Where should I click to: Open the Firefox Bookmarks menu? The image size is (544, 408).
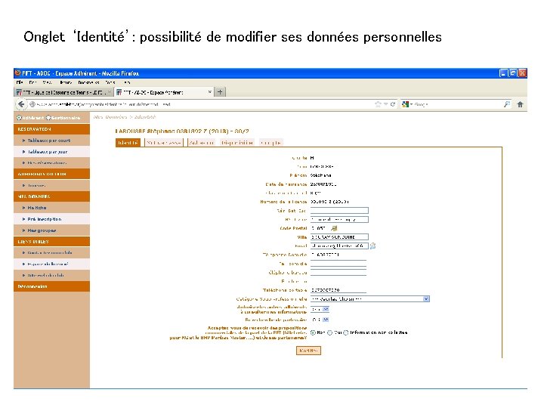(88, 82)
